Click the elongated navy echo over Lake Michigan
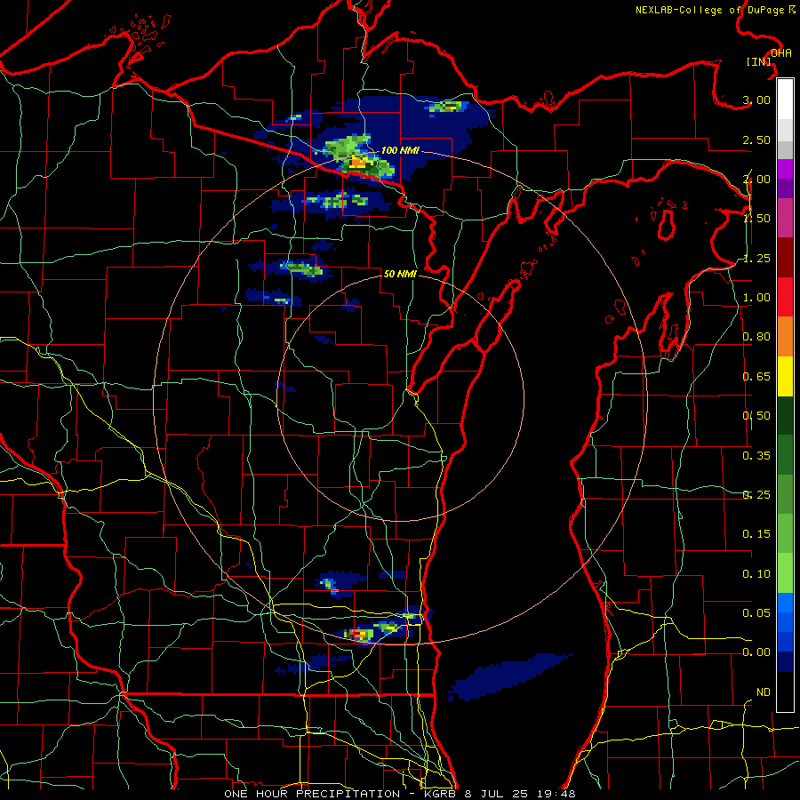Screen dimensions: 800x800 (x=509, y=676)
